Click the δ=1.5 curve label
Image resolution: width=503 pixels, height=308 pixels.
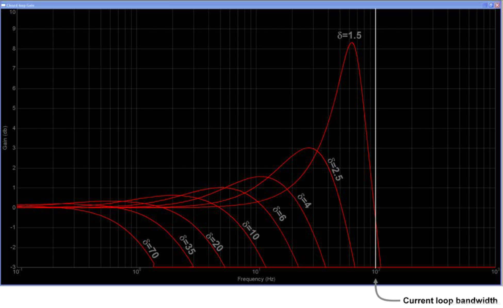[x=349, y=35]
